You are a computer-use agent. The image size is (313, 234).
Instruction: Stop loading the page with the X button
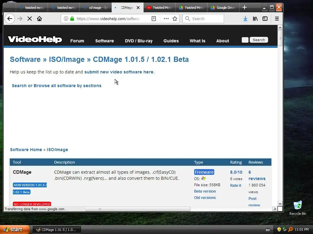point(30,19)
